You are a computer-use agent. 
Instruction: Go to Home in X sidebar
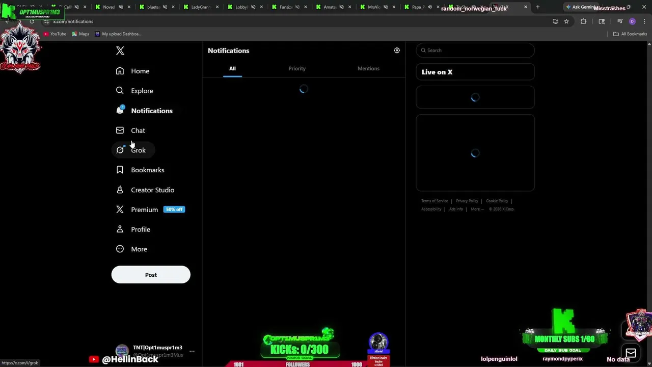132,71
